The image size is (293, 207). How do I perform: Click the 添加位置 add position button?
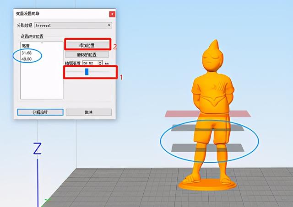87,45
